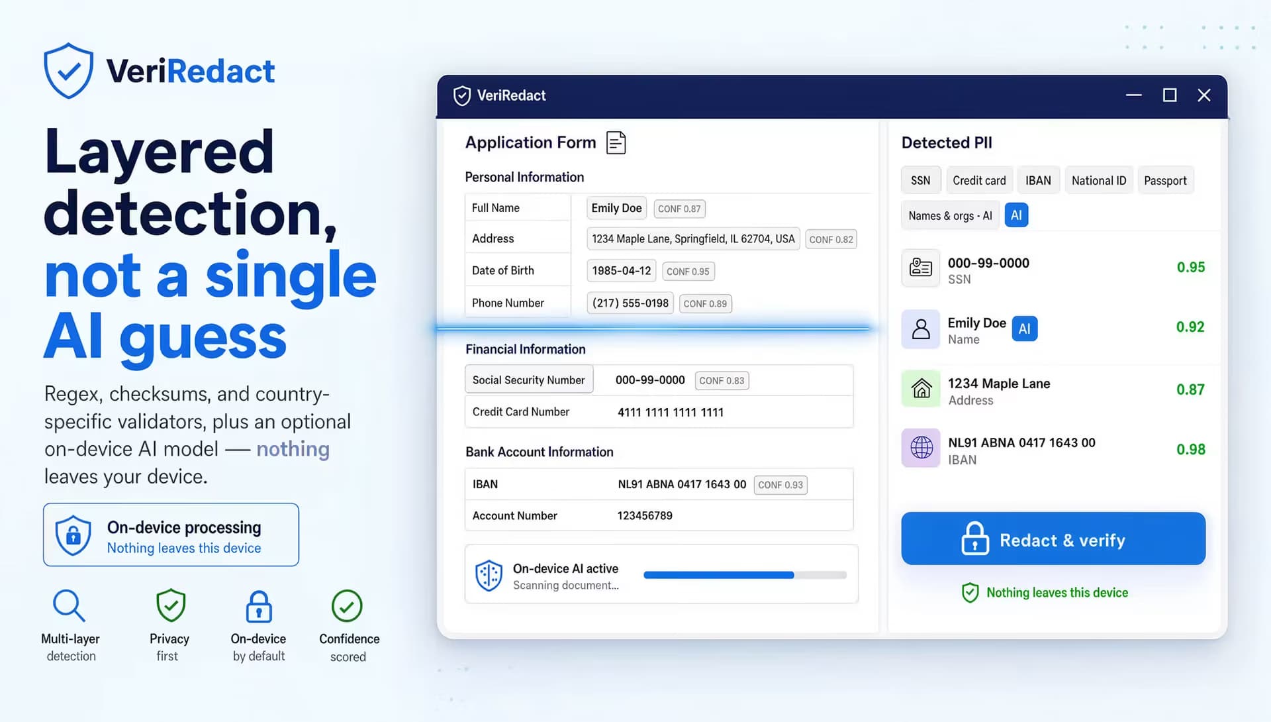
Task: Click the On-device processing shield-lock icon
Action: click(x=73, y=535)
